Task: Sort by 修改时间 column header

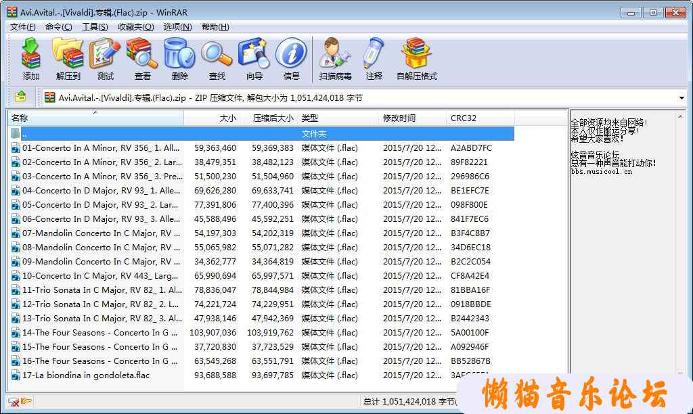Action: [x=412, y=118]
